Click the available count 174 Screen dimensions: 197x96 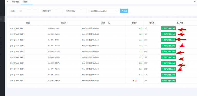(x=146, y=75)
